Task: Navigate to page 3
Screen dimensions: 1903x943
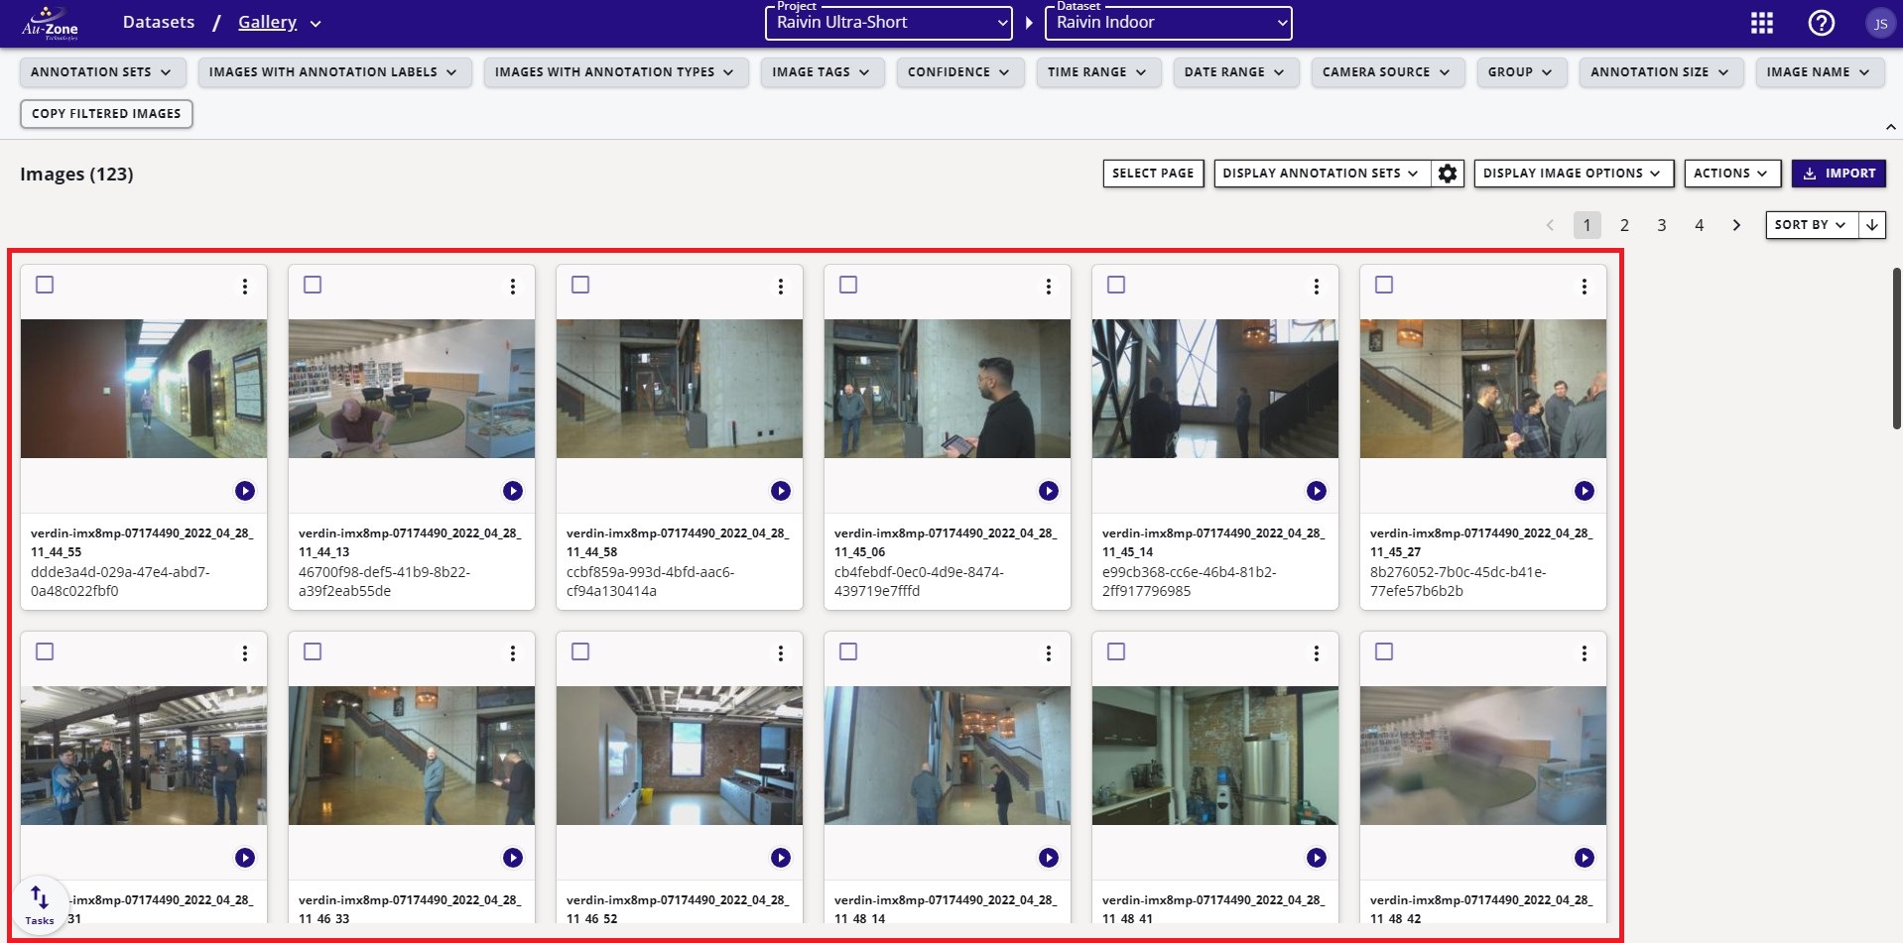Action: [1662, 225]
